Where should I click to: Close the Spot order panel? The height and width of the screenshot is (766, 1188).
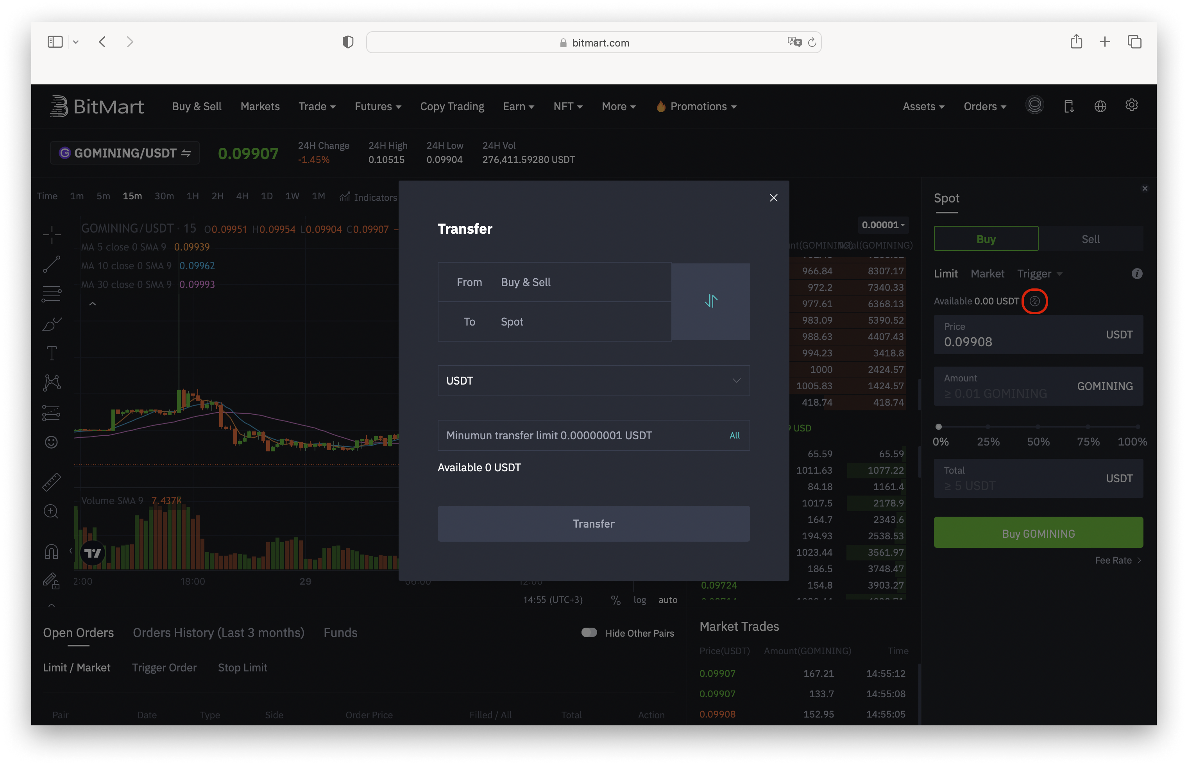[1145, 188]
